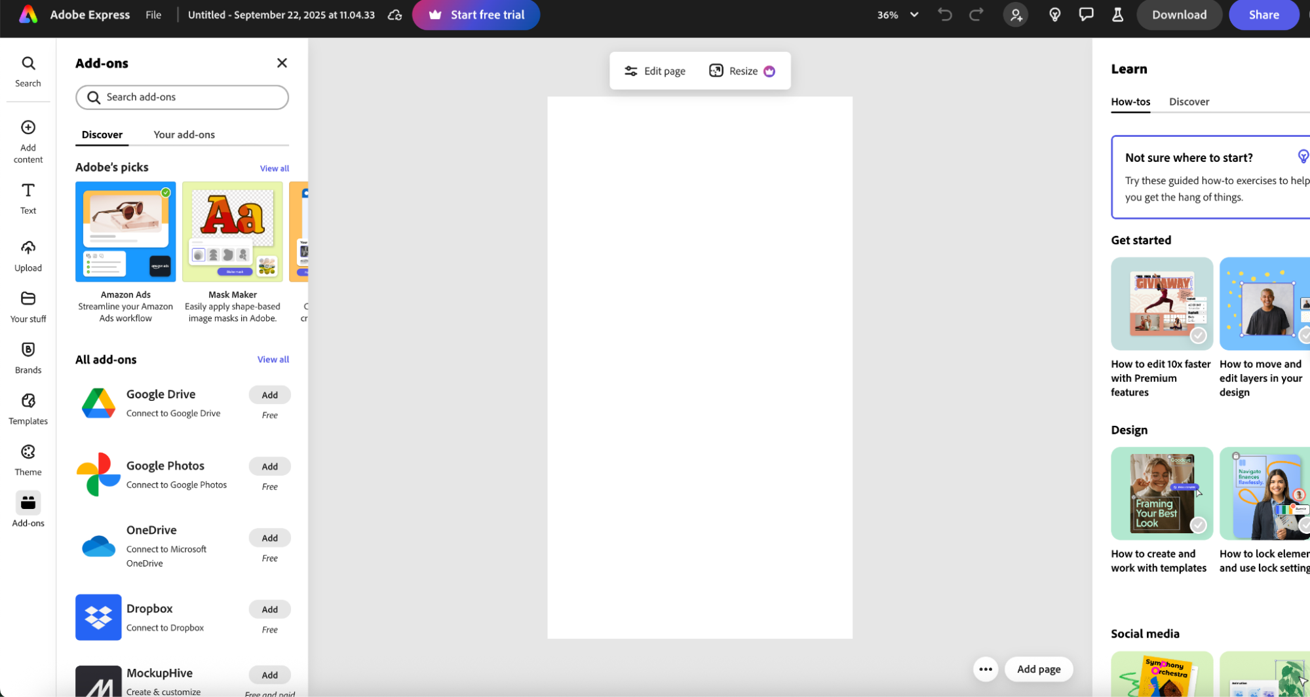This screenshot has height=697, width=1310.
Task: Click the Google Photos logo icon
Action: [98, 474]
